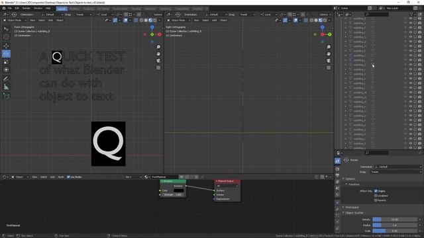424x238 pixels.
Task: Uncheck Affect Only Origins
Action: click(376, 191)
